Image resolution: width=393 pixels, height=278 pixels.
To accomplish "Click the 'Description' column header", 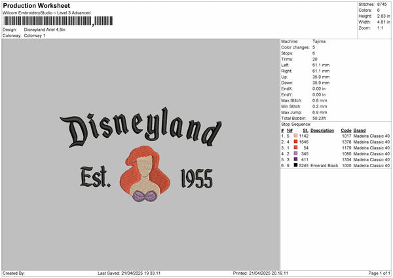I will [x=322, y=130].
